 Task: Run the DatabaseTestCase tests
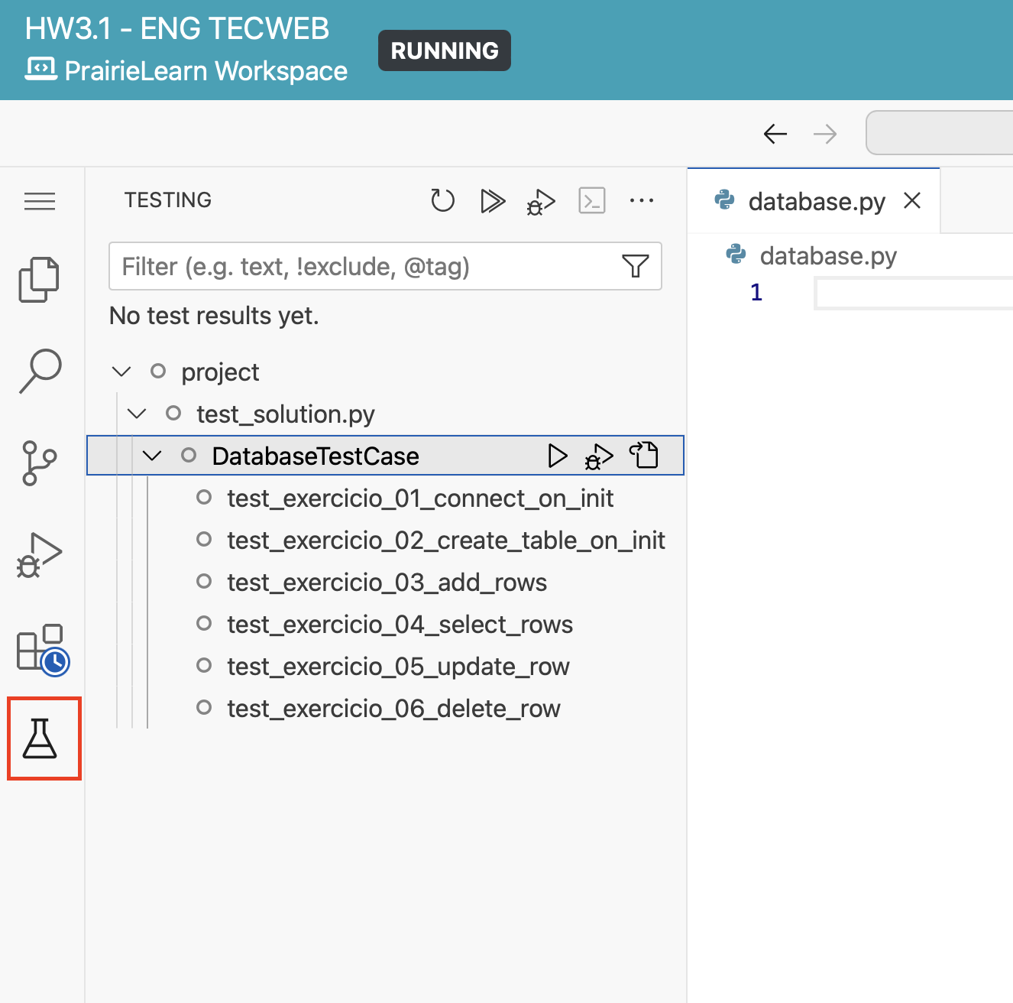point(558,456)
